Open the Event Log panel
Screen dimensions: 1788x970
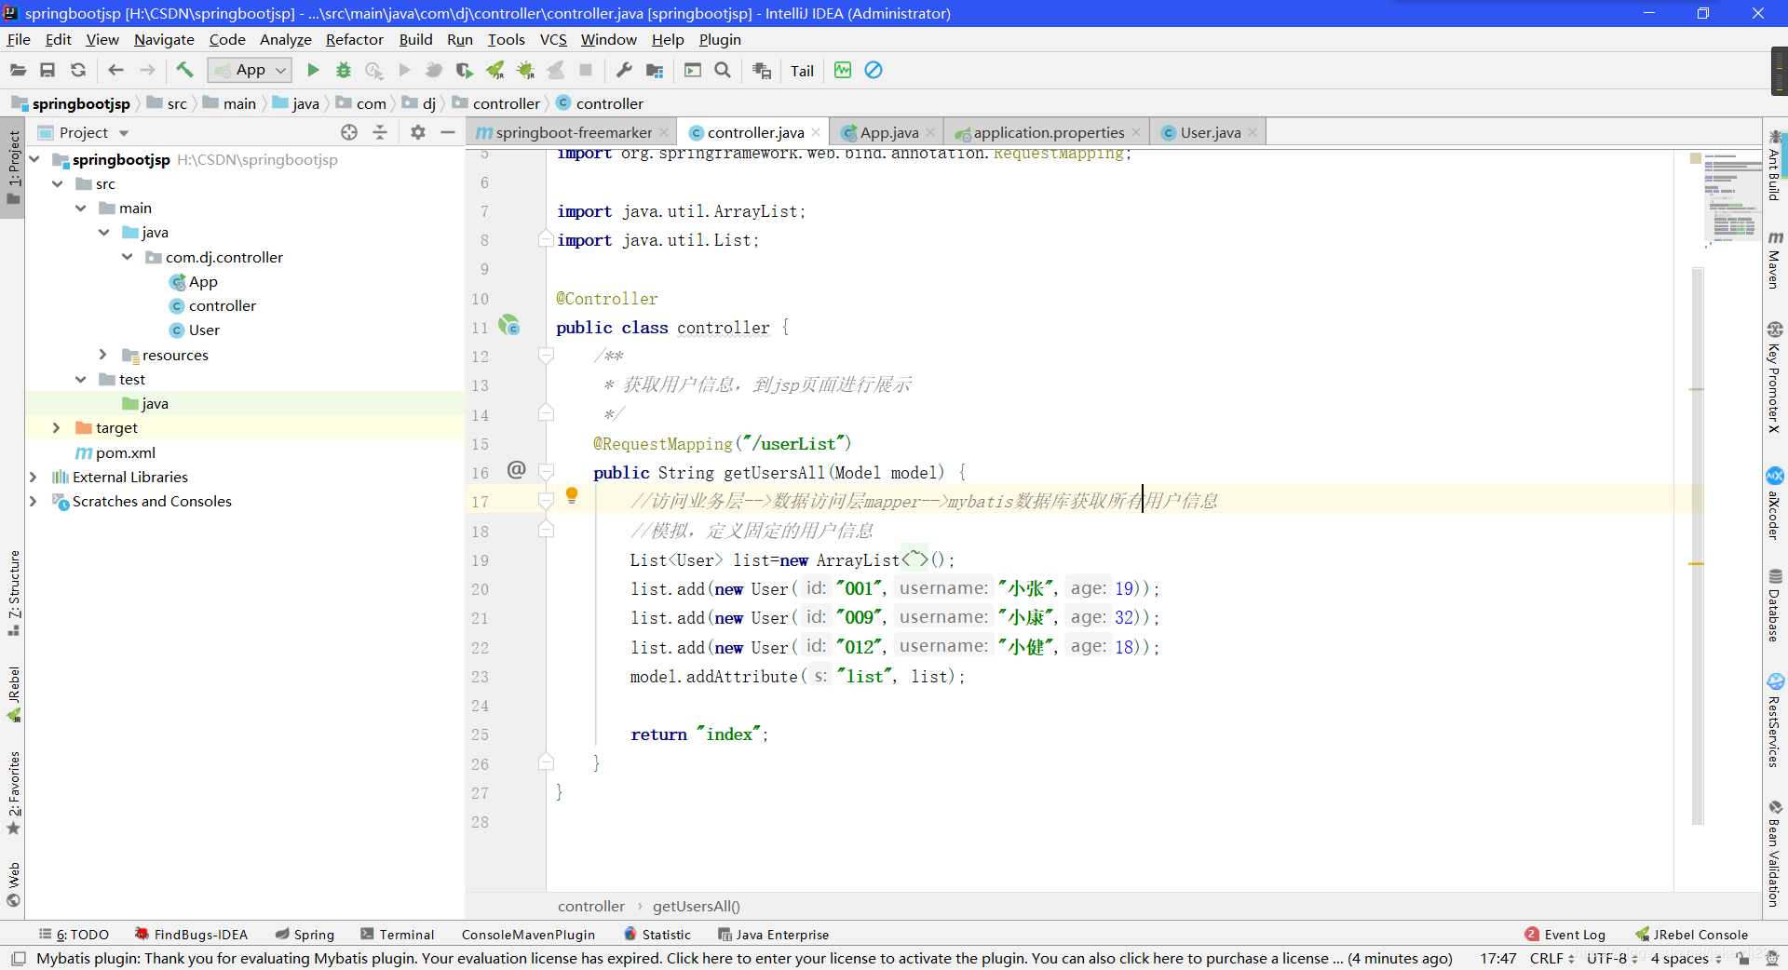(x=1565, y=935)
